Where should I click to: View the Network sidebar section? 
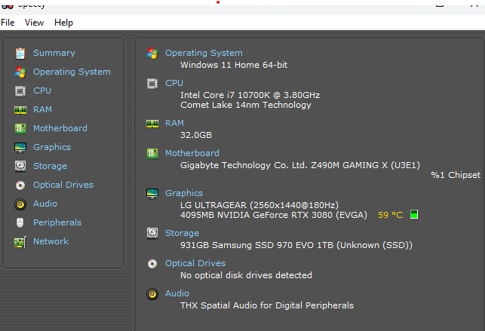[51, 241]
